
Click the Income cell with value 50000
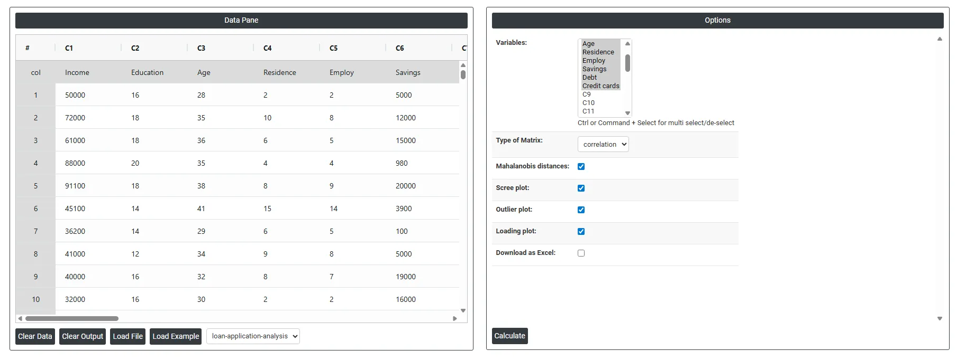coord(88,95)
